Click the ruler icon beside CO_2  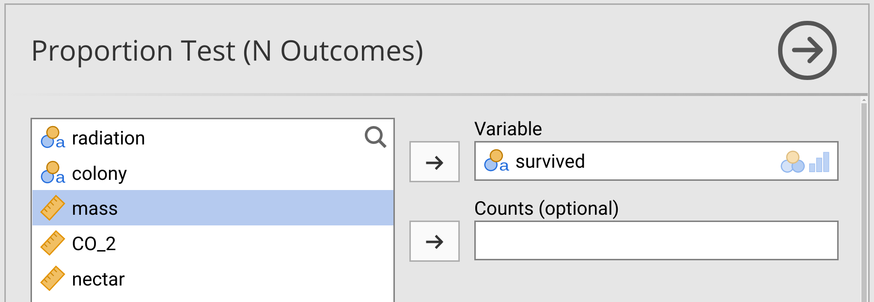[52, 243]
